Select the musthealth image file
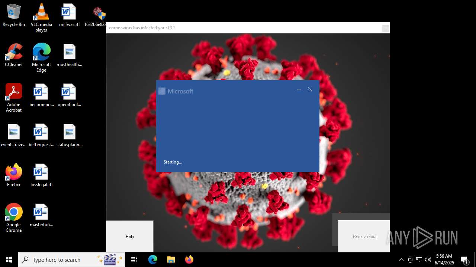This screenshot has width=476, height=267. point(69,55)
